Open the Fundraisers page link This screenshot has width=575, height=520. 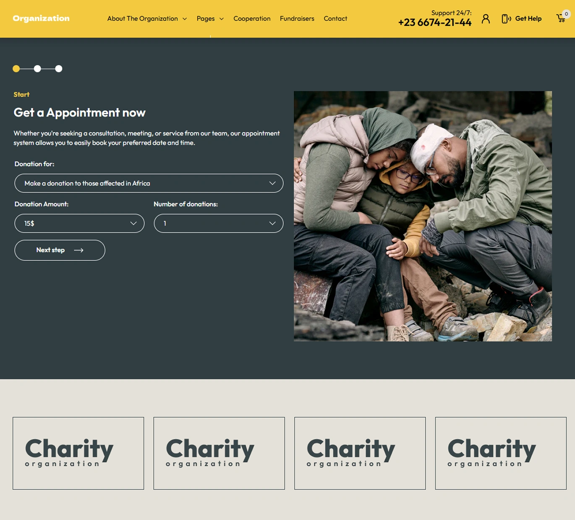tap(297, 18)
